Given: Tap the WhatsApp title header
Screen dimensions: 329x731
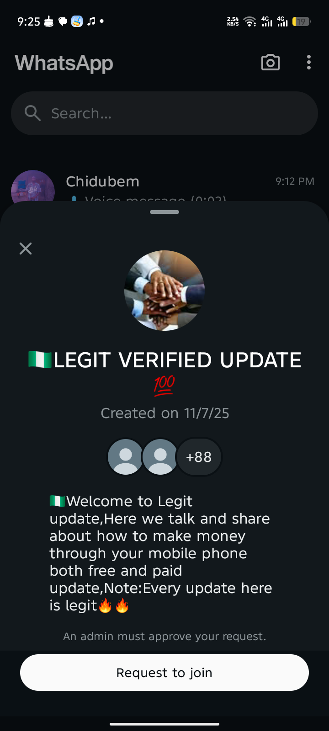Looking at the screenshot, I should (64, 63).
